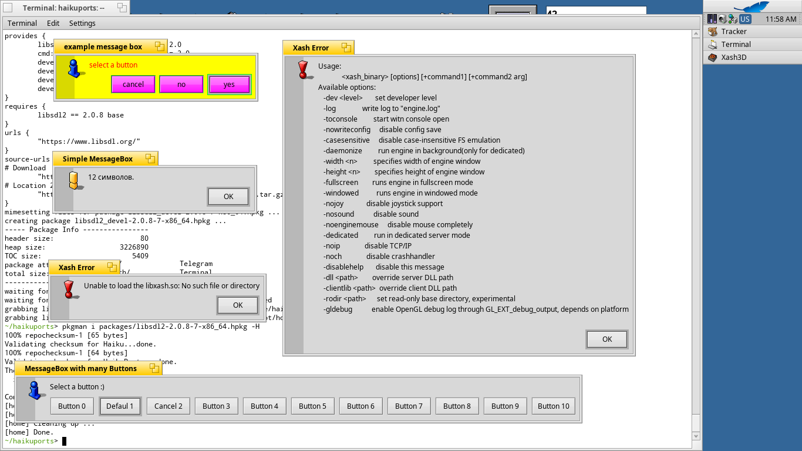Click the '-noch' disable crashhandler line
Screen dimensions: 802x451
click(x=379, y=257)
